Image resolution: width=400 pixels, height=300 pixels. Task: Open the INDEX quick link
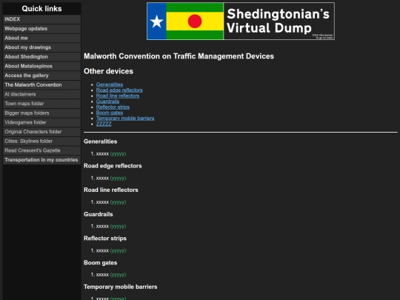(x=41, y=19)
